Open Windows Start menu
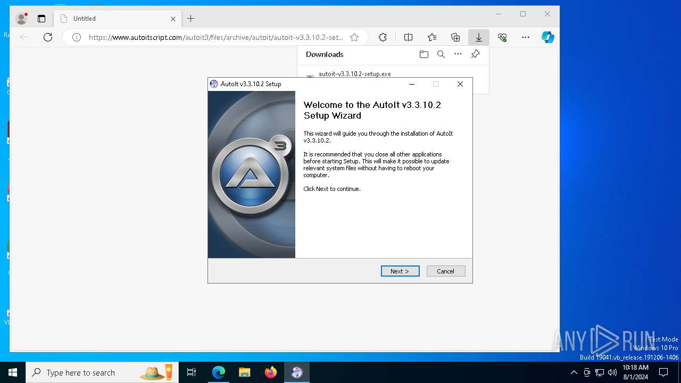Viewport: 681px width, 383px height. (13, 372)
